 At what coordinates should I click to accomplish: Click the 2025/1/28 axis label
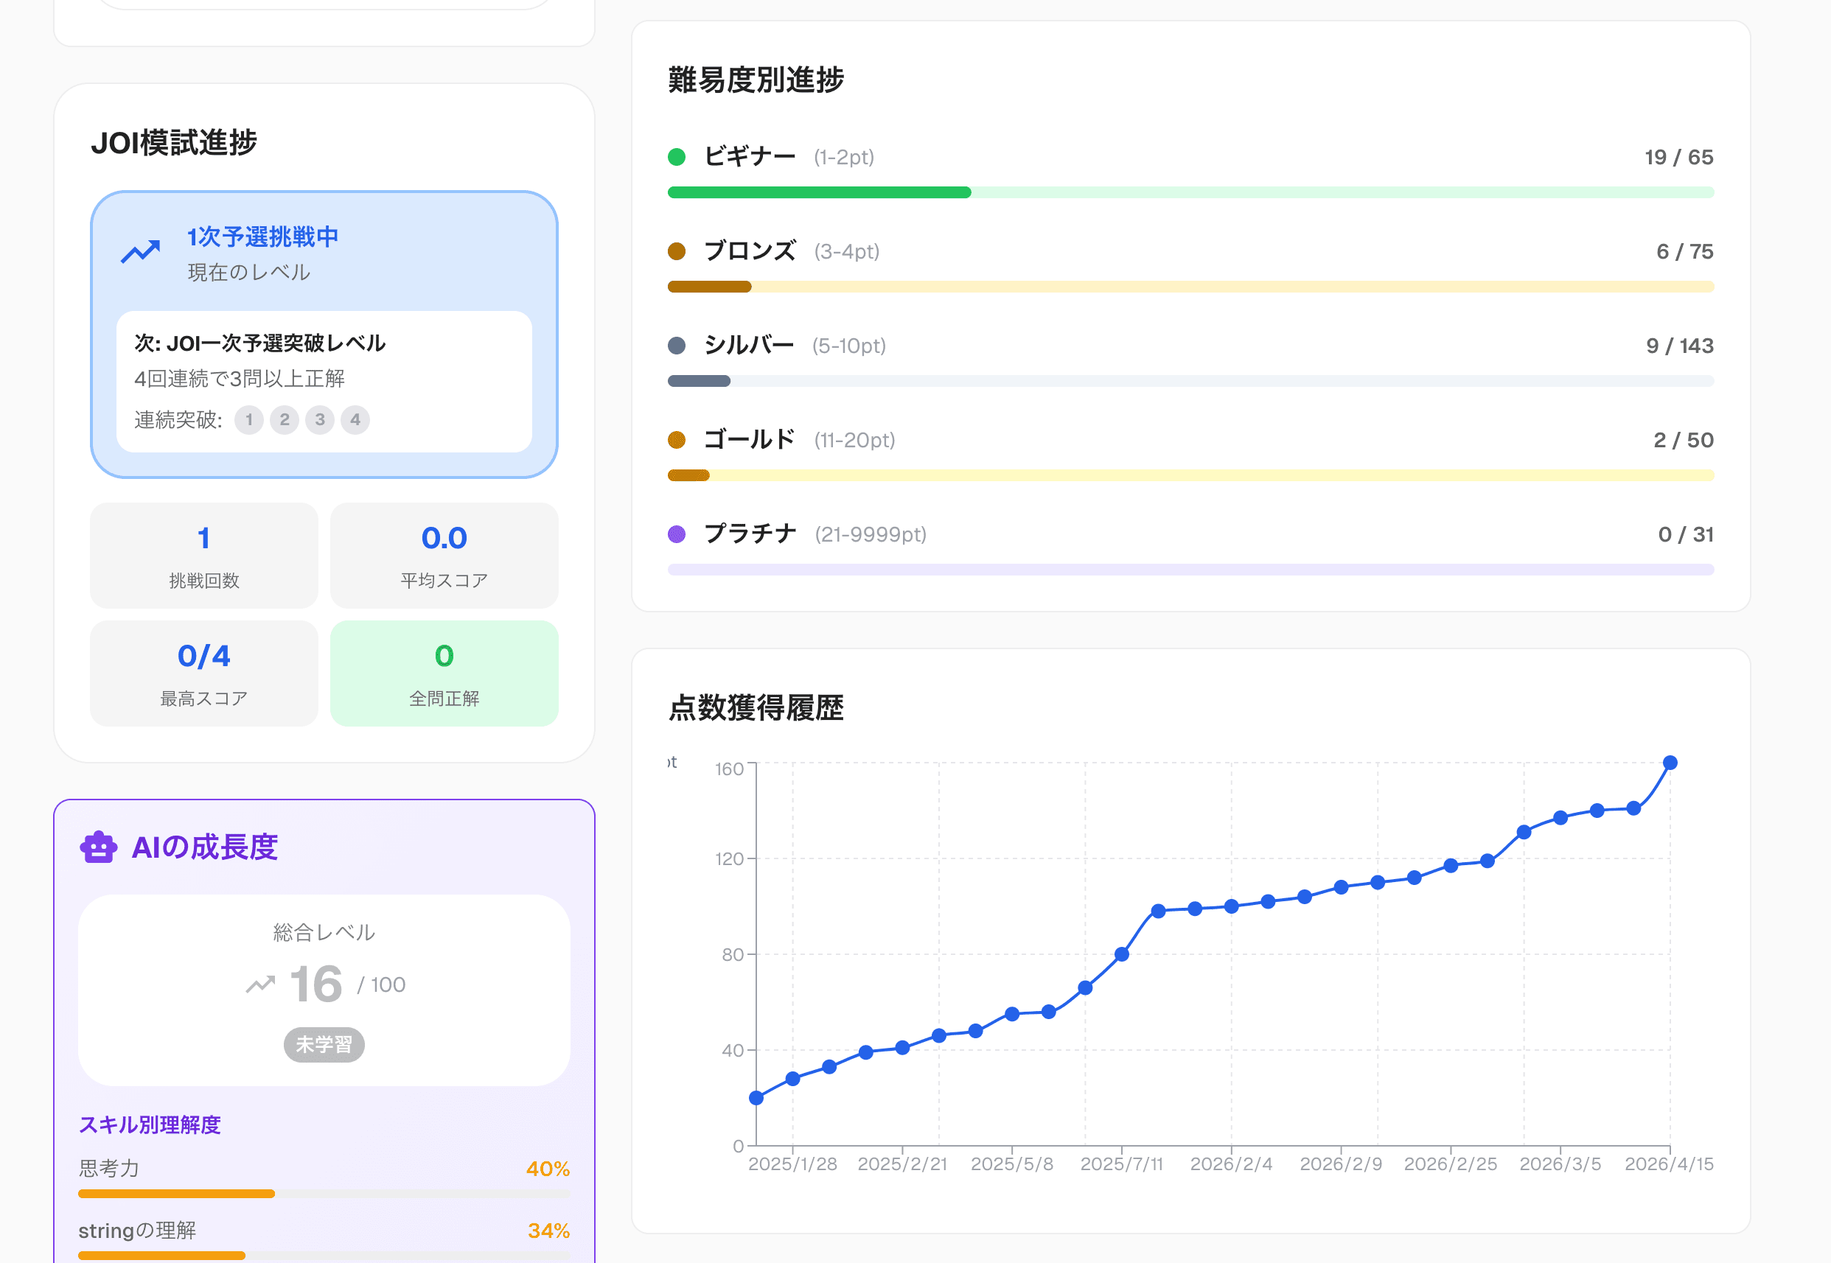(792, 1164)
